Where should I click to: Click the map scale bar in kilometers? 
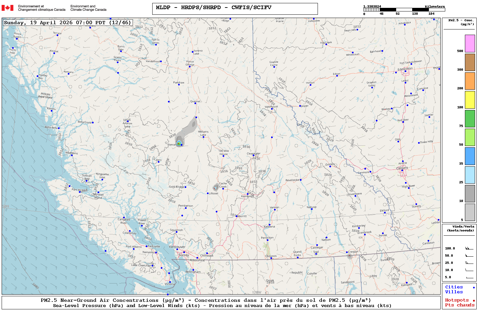(x=404, y=10)
